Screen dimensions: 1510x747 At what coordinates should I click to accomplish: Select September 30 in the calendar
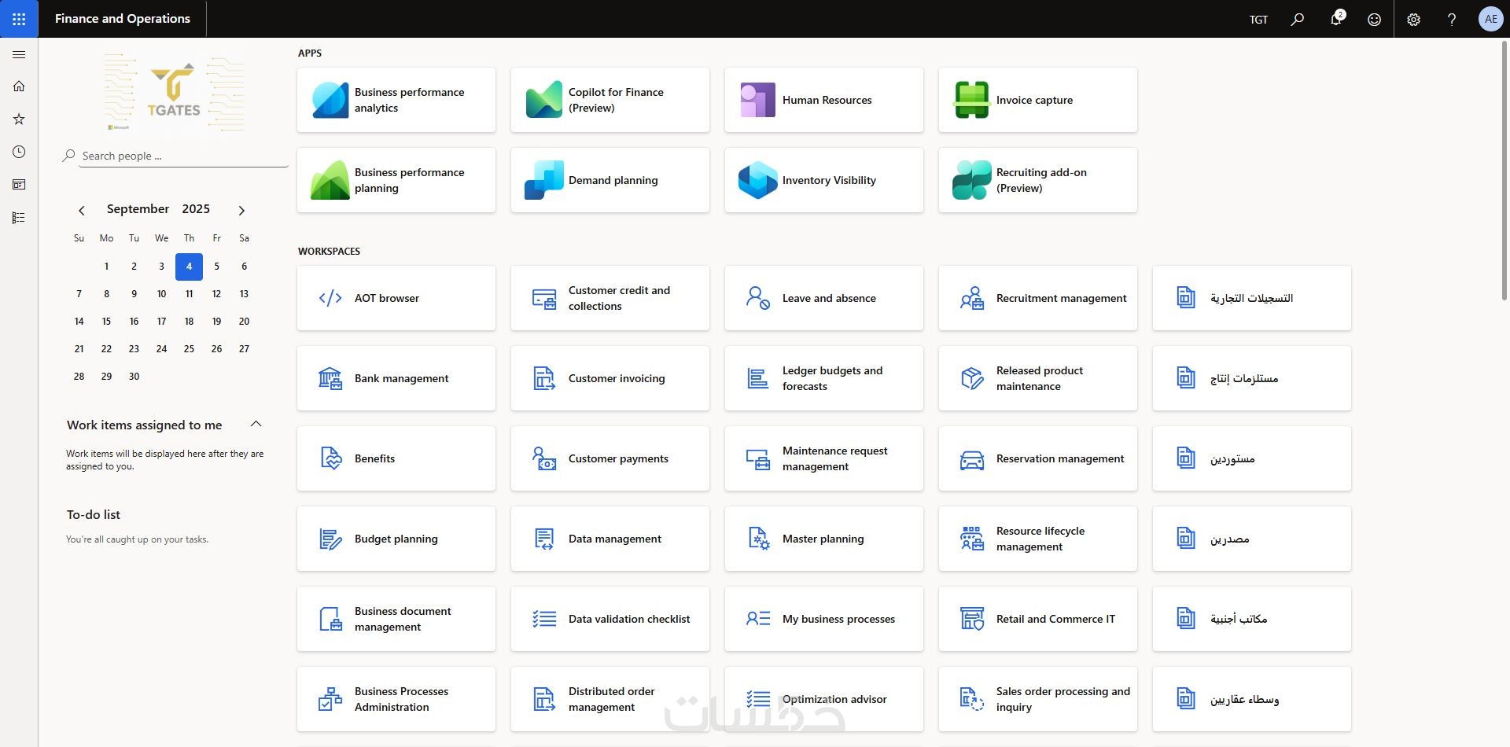click(x=134, y=377)
